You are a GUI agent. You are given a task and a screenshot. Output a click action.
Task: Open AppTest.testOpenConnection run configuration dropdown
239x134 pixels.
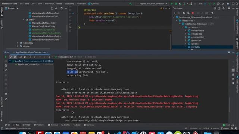click(152, 4)
